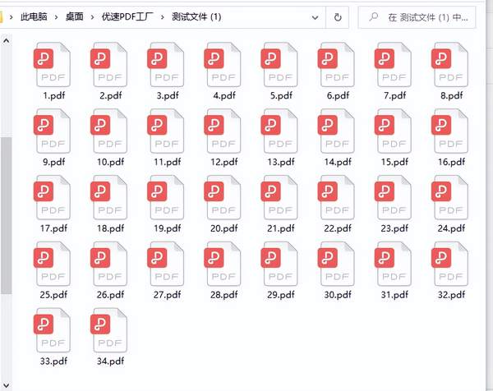The width and height of the screenshot is (493, 391).
Task: Click the 33.pdf file icon
Action: 51,329
